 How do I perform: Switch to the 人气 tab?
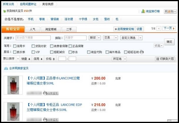coord(33,29)
